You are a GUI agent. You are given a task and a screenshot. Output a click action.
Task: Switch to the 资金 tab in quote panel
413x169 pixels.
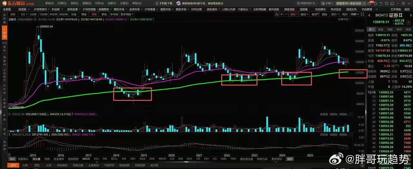pyautogui.click(x=381, y=29)
